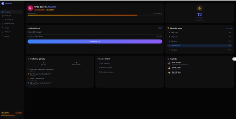Click the sidebar Bảng xếp hạng trophy icon
236x119 pixels.
click(3, 24)
